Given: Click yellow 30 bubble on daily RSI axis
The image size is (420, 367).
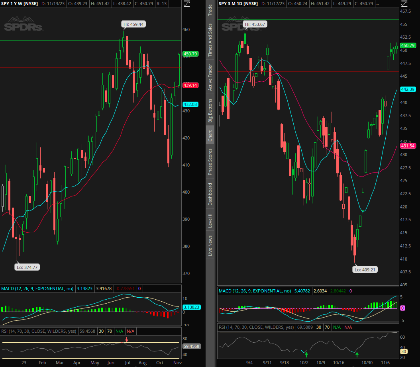Looking at the screenshot, I should (x=404, y=351).
